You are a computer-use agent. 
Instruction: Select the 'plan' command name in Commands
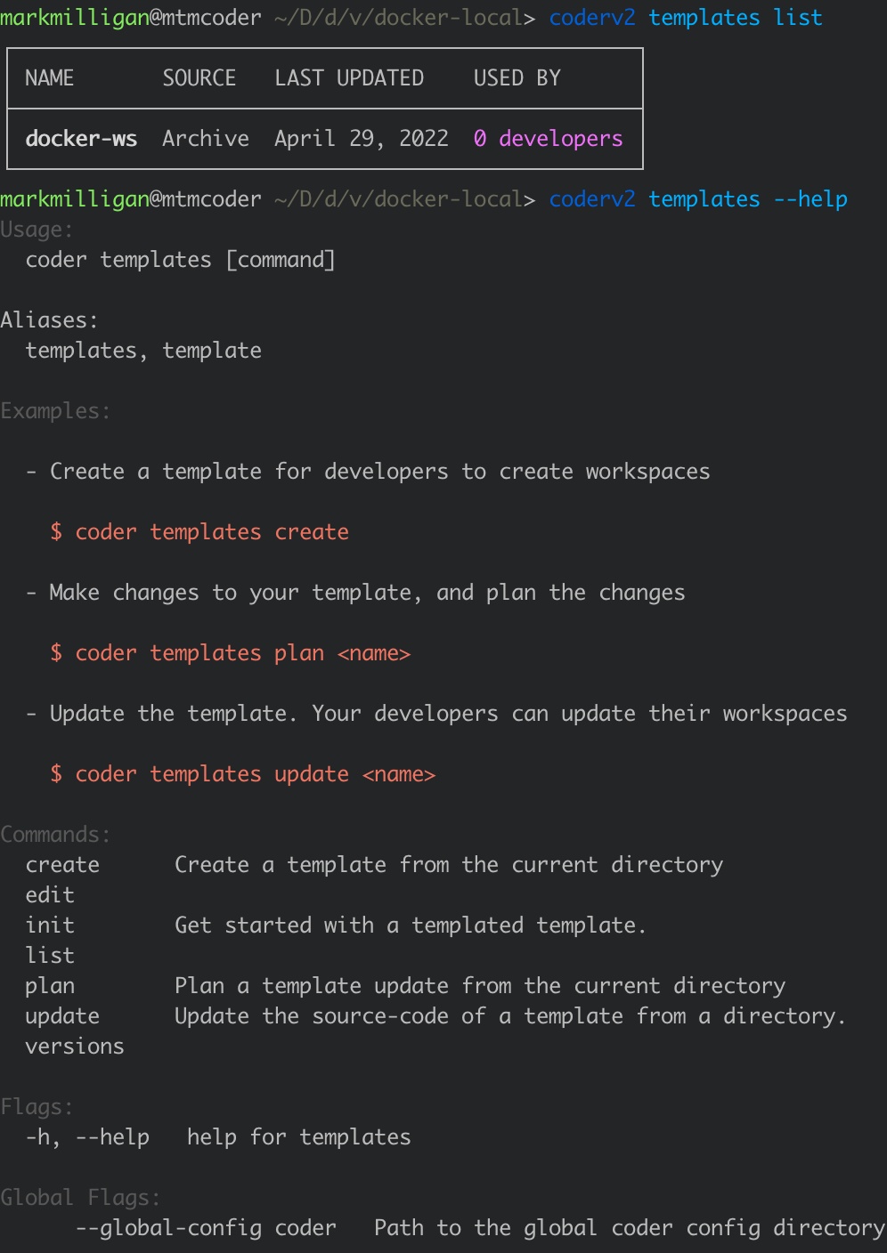click(50, 986)
